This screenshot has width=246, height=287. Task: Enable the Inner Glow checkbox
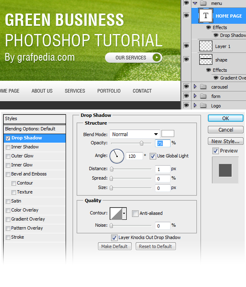[8, 166]
